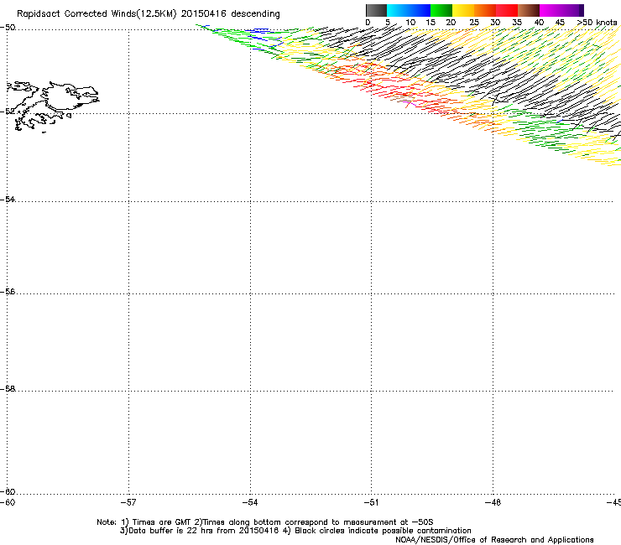Click the legend tick label '40'
Viewport: 621px width, 545px height.
[x=539, y=23]
